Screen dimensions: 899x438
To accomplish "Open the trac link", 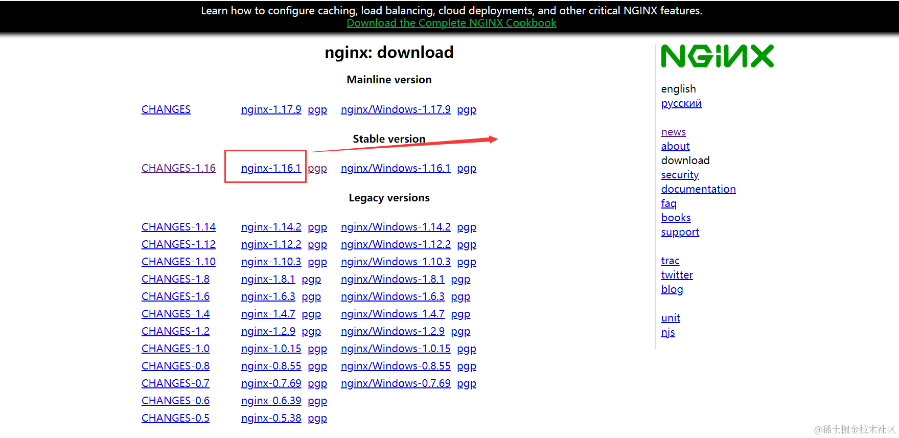I will pos(671,261).
